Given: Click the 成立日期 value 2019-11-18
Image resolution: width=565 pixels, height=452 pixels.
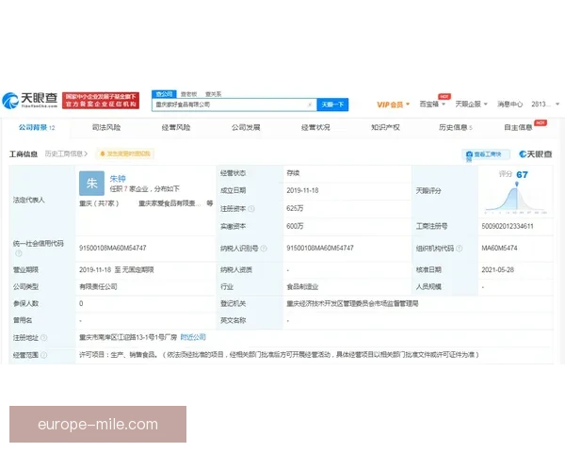Looking at the screenshot, I should [x=302, y=190].
